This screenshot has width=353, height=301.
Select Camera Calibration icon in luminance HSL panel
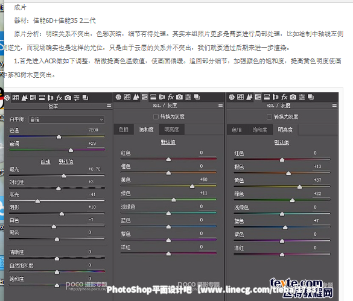(x=293, y=97)
